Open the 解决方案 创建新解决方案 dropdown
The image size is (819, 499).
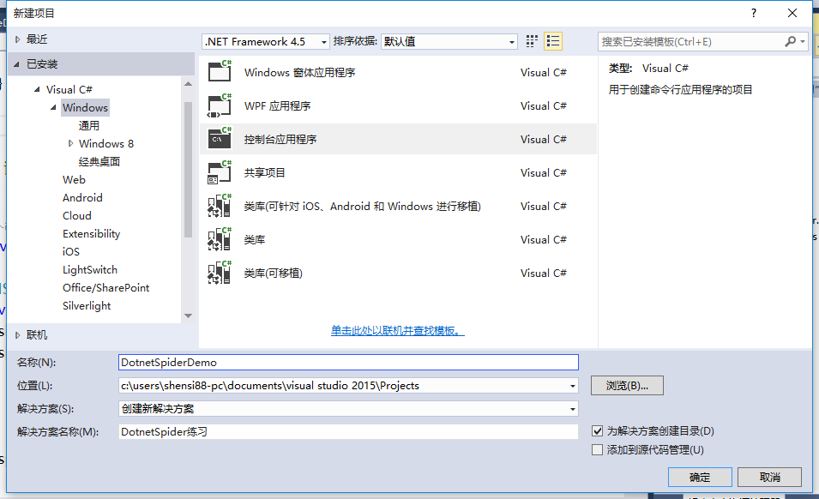pyautogui.click(x=348, y=409)
